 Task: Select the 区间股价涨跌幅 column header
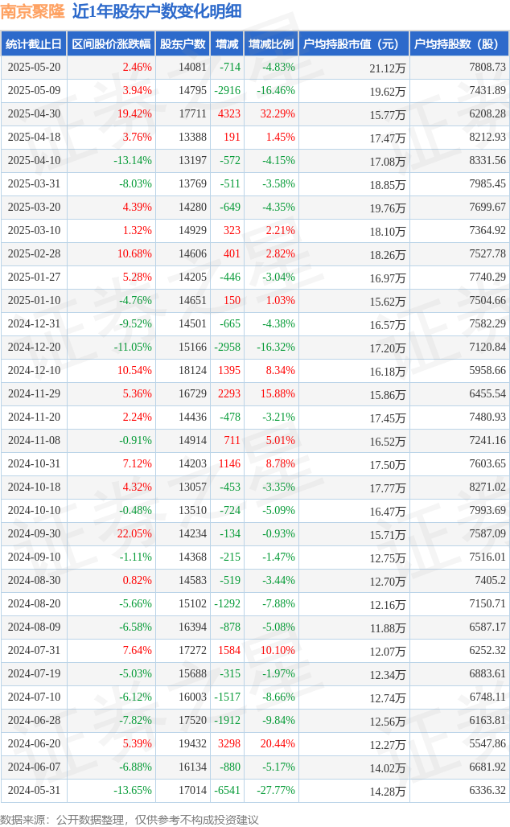pyautogui.click(x=110, y=44)
